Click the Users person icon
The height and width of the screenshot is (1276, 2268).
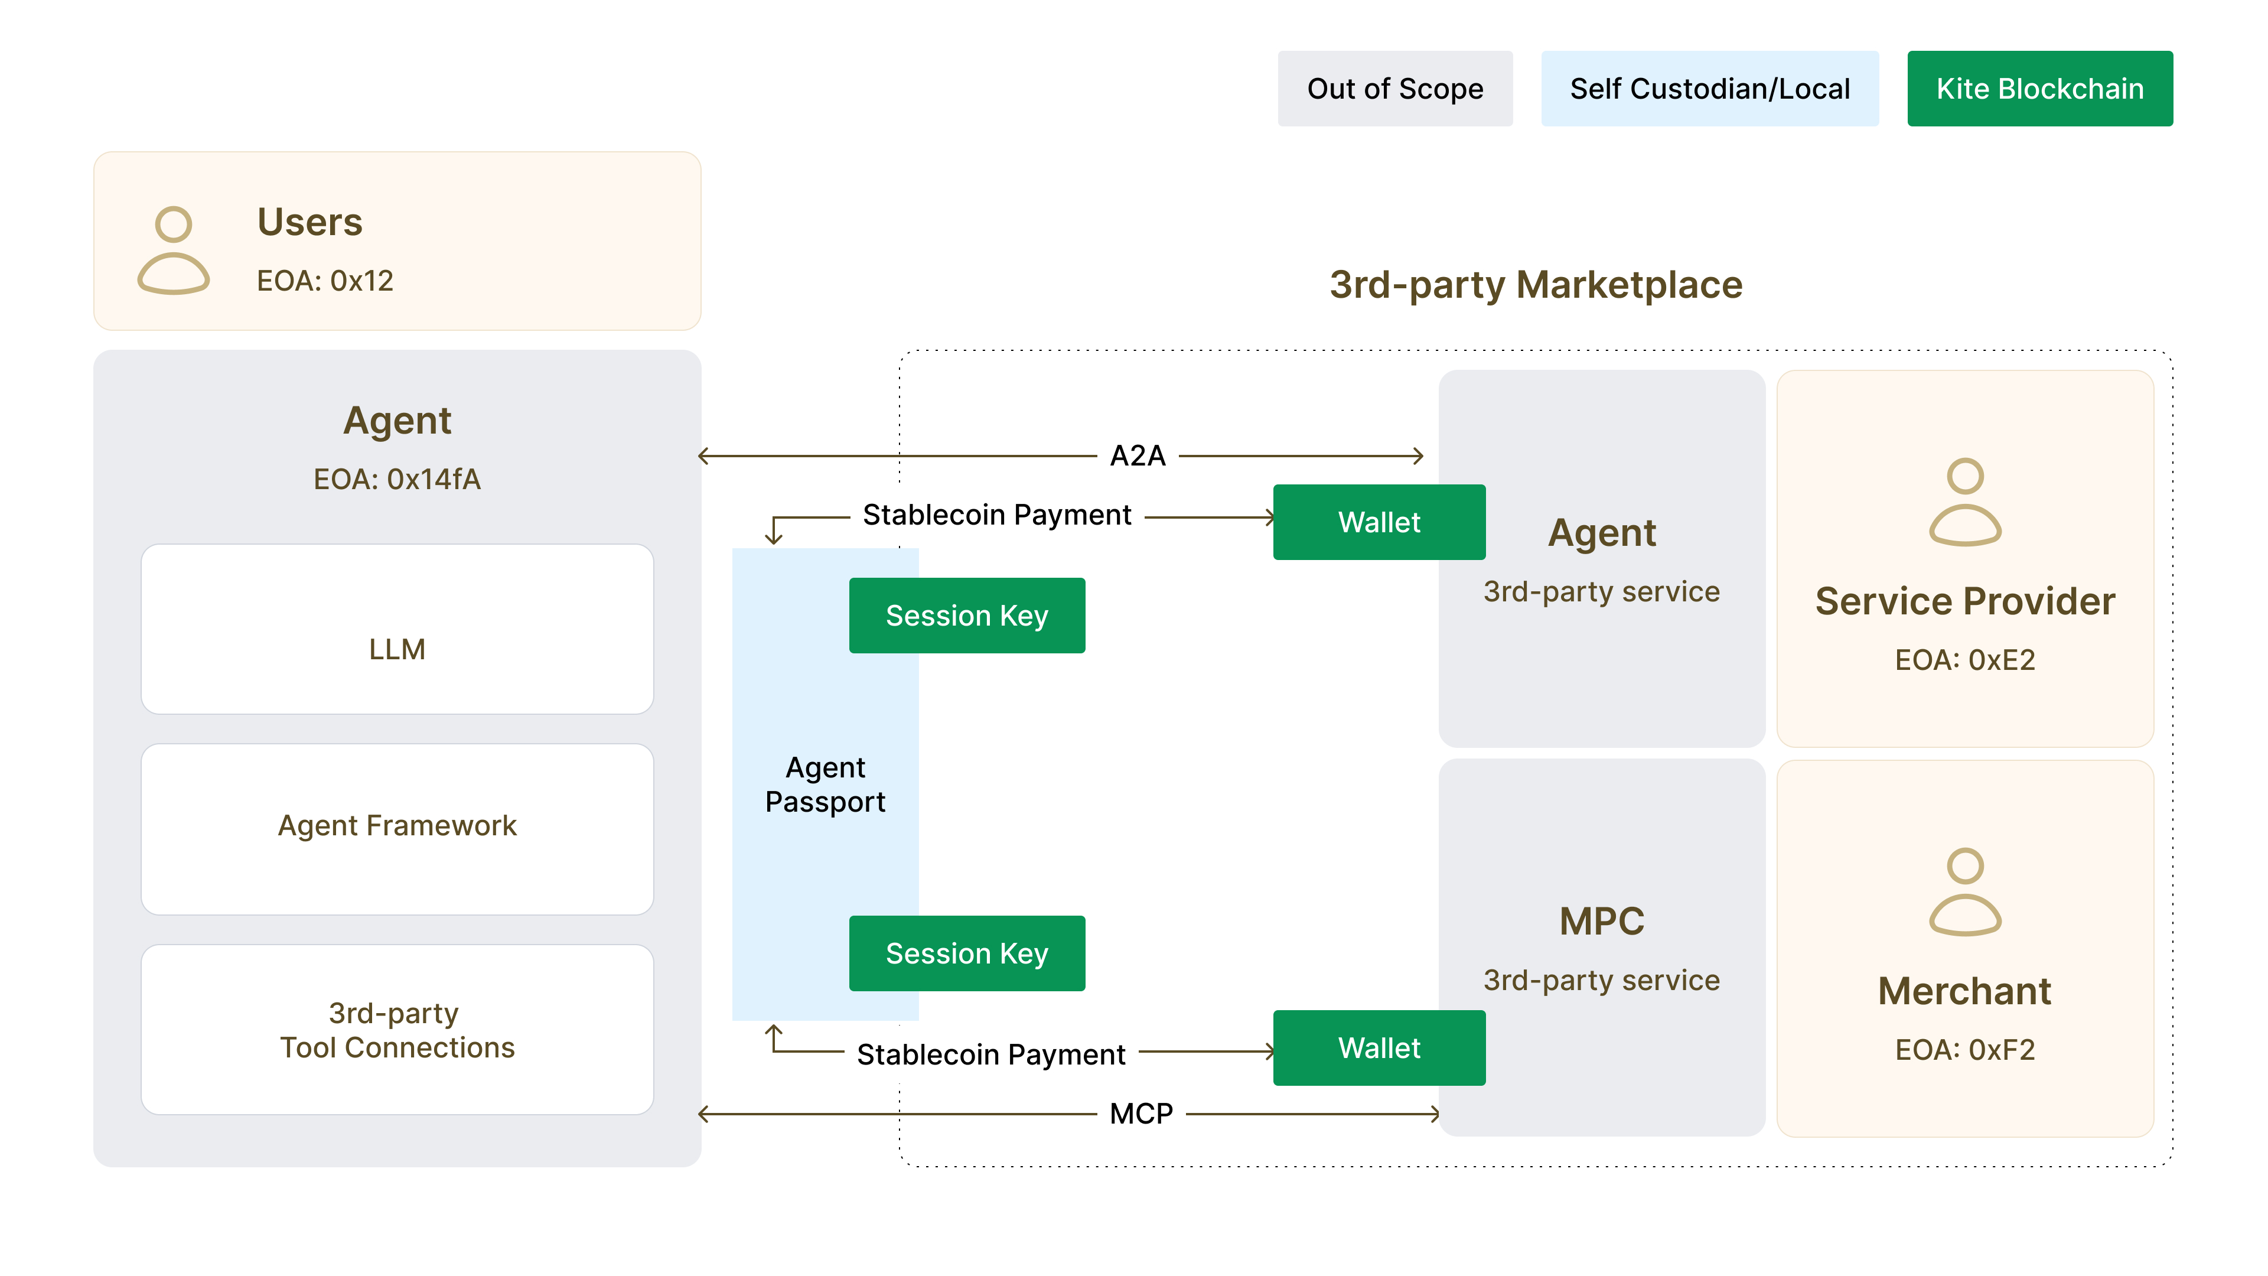click(174, 250)
